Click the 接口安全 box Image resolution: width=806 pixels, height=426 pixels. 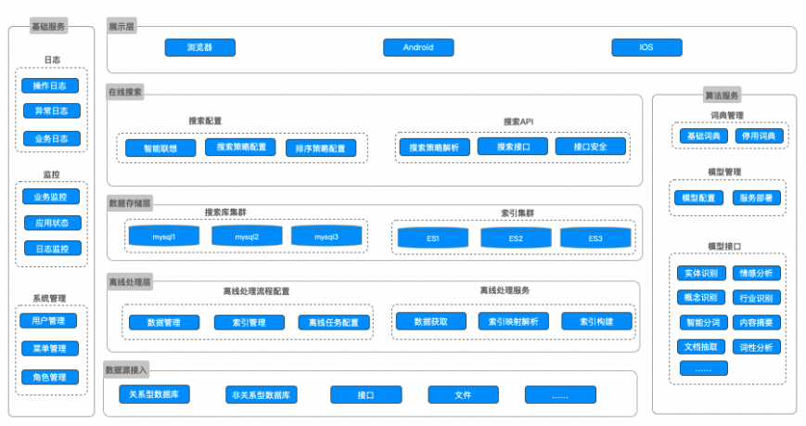[x=591, y=147]
